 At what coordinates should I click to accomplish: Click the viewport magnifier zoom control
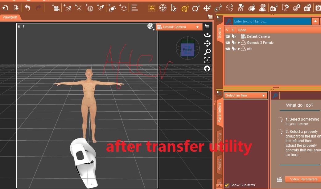click(207, 52)
